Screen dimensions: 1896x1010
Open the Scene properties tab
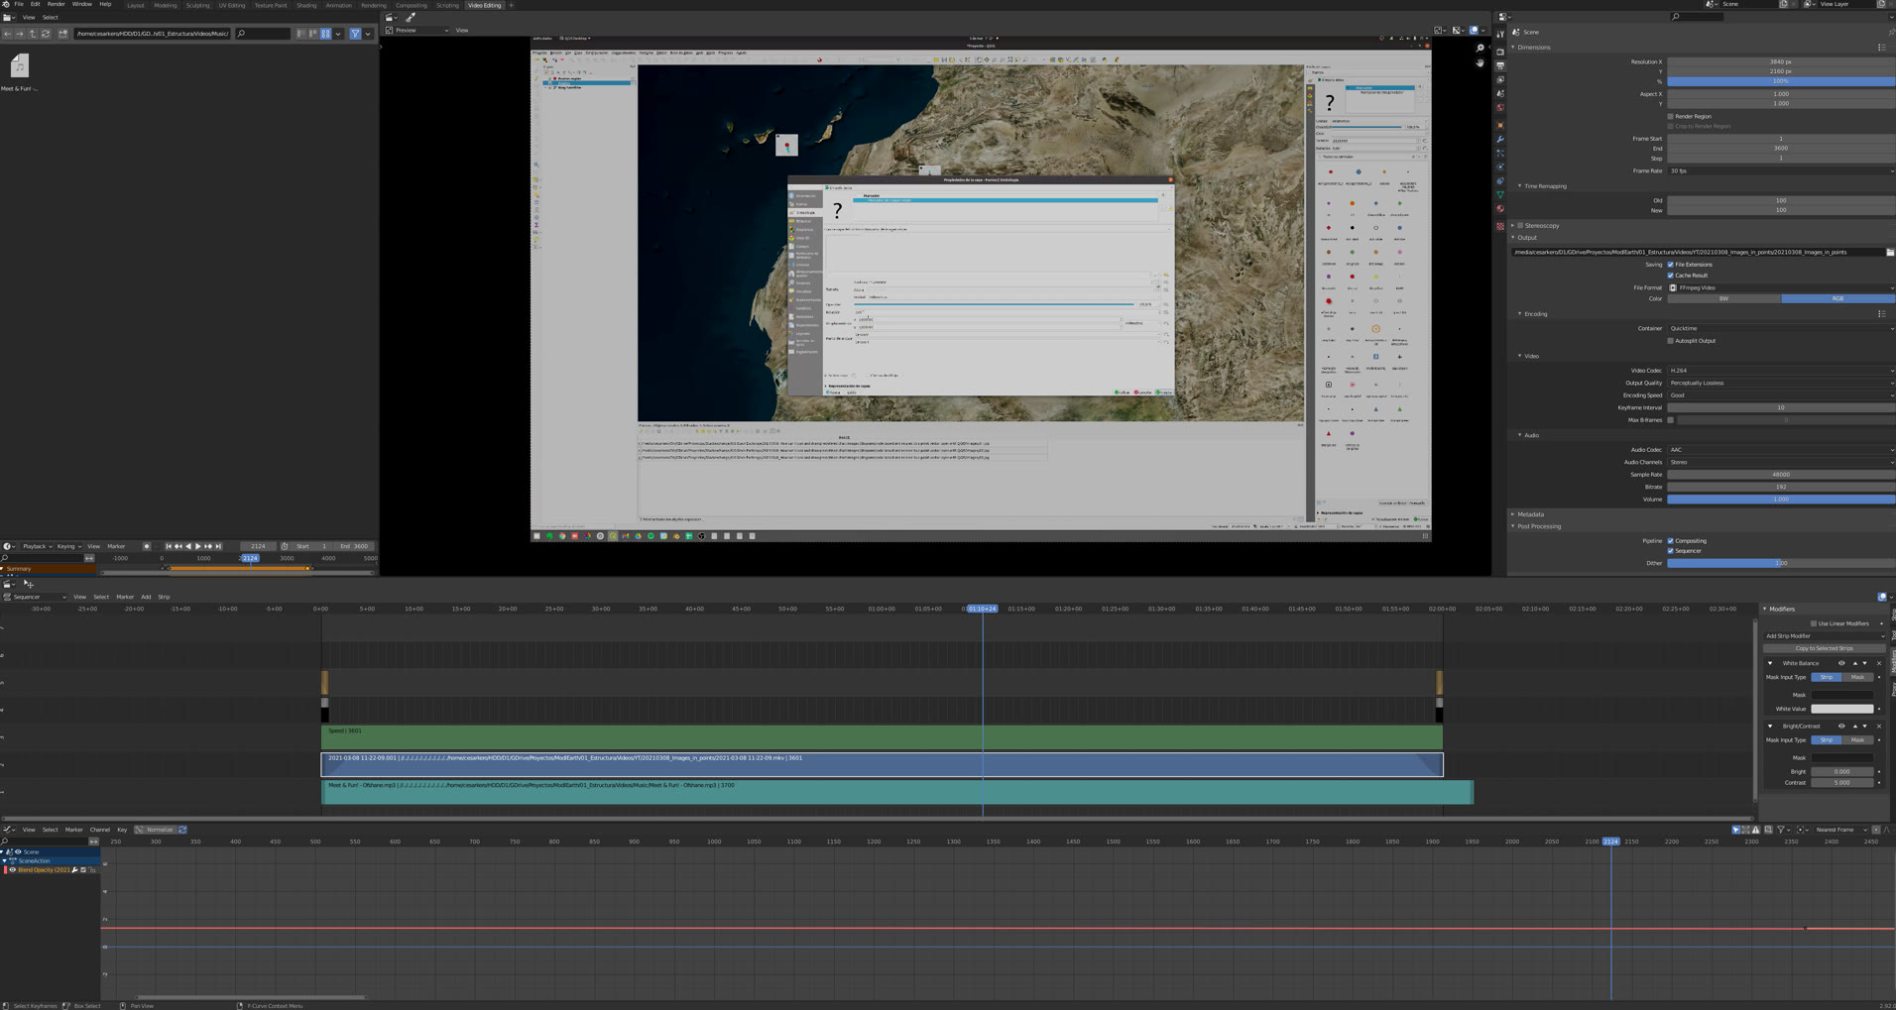click(x=1500, y=93)
